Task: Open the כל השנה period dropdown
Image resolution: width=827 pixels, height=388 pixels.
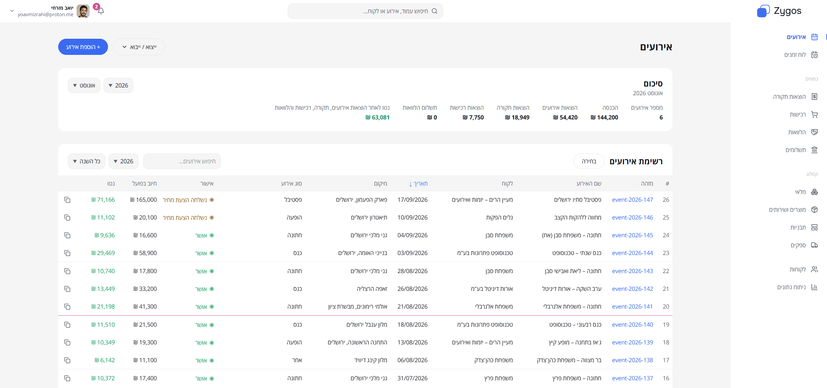Action: point(87,161)
